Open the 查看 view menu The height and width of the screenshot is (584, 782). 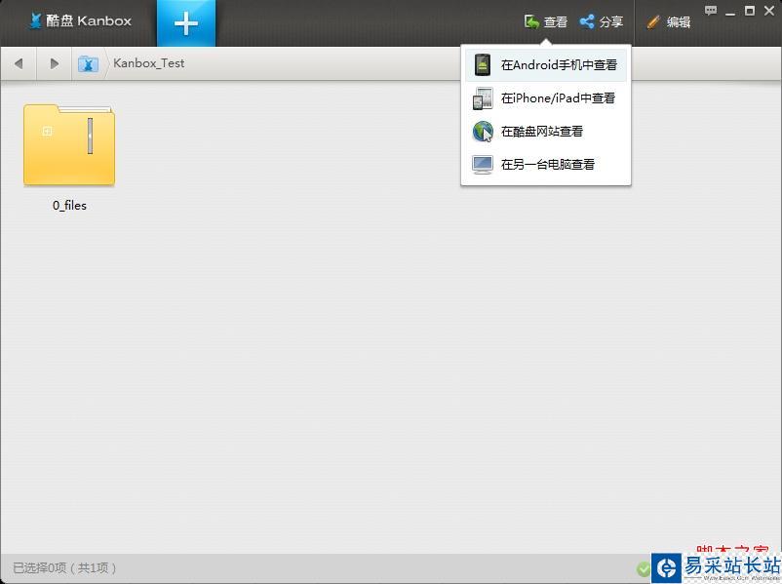pos(546,22)
